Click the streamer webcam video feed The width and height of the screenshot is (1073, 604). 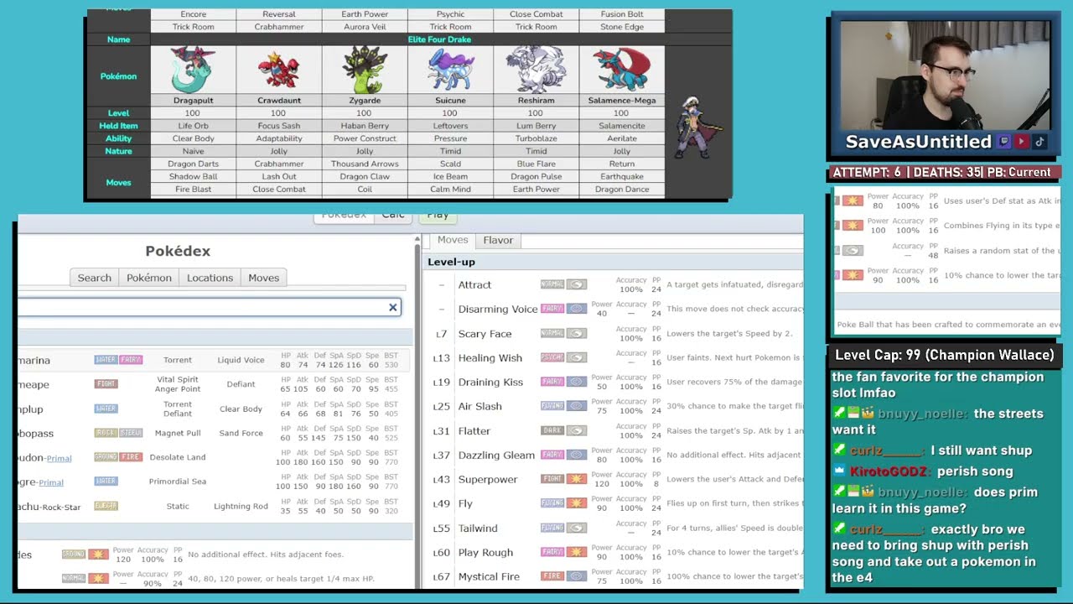coord(945,75)
